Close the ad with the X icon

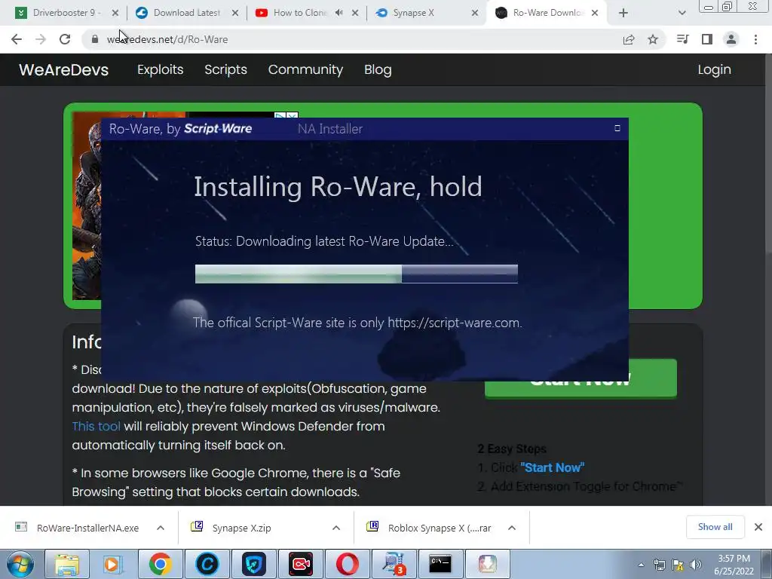293,115
